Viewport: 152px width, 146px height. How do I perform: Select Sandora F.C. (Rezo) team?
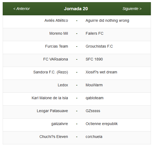[50, 72]
